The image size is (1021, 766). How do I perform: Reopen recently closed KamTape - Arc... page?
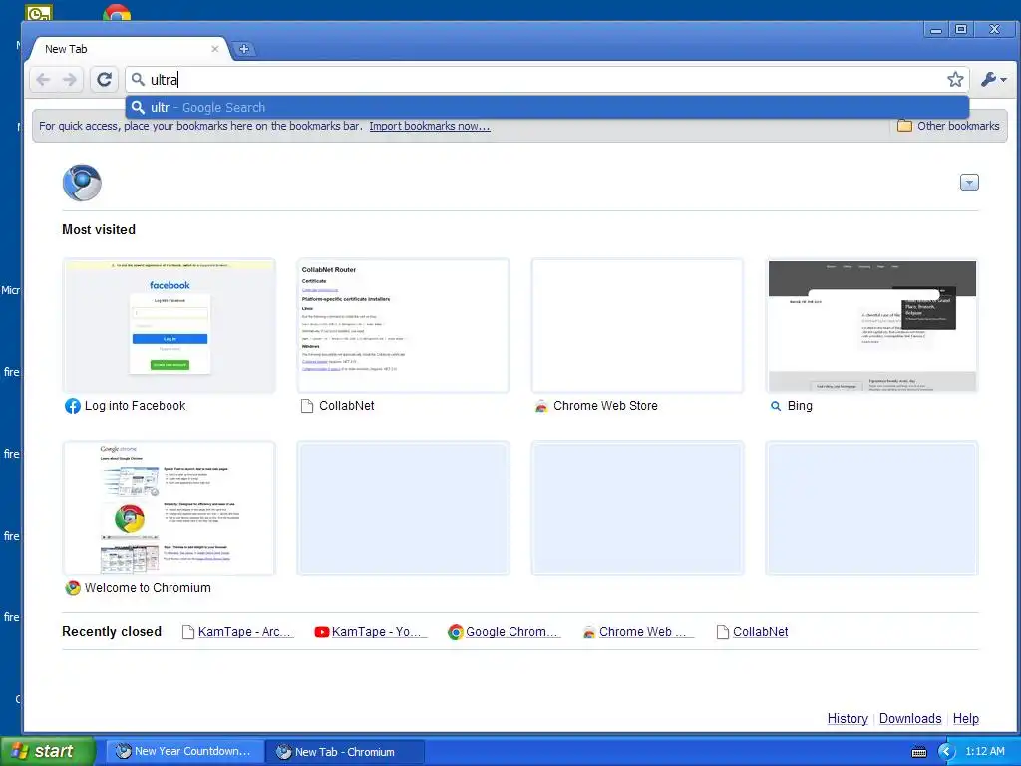coord(237,631)
